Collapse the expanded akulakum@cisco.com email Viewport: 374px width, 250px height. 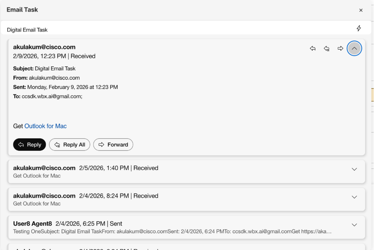(354, 48)
